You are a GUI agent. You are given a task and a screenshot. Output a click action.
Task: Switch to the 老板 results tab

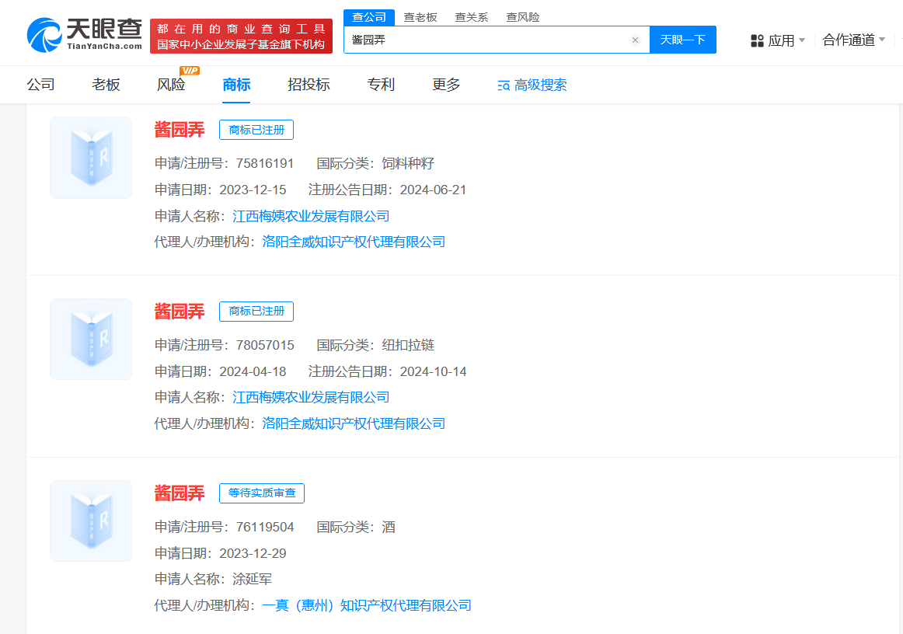coord(106,85)
